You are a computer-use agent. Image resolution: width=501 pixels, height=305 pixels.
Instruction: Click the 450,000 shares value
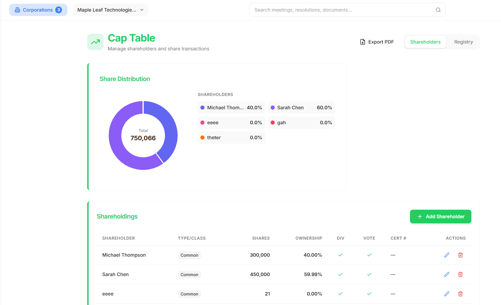pyautogui.click(x=260, y=274)
